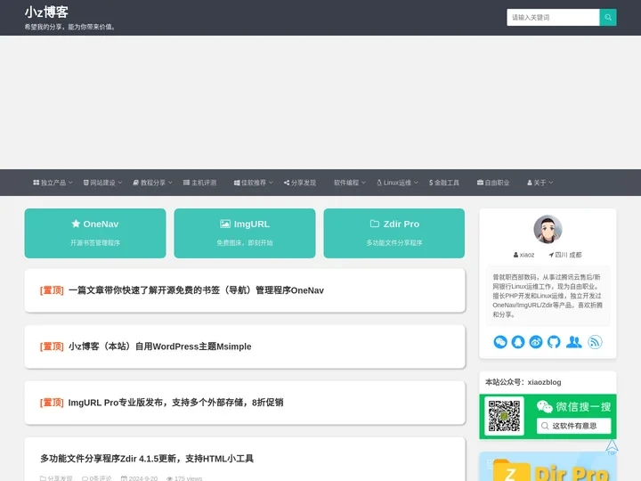Click the search magnifier button
The width and height of the screenshot is (641, 481).
click(608, 17)
